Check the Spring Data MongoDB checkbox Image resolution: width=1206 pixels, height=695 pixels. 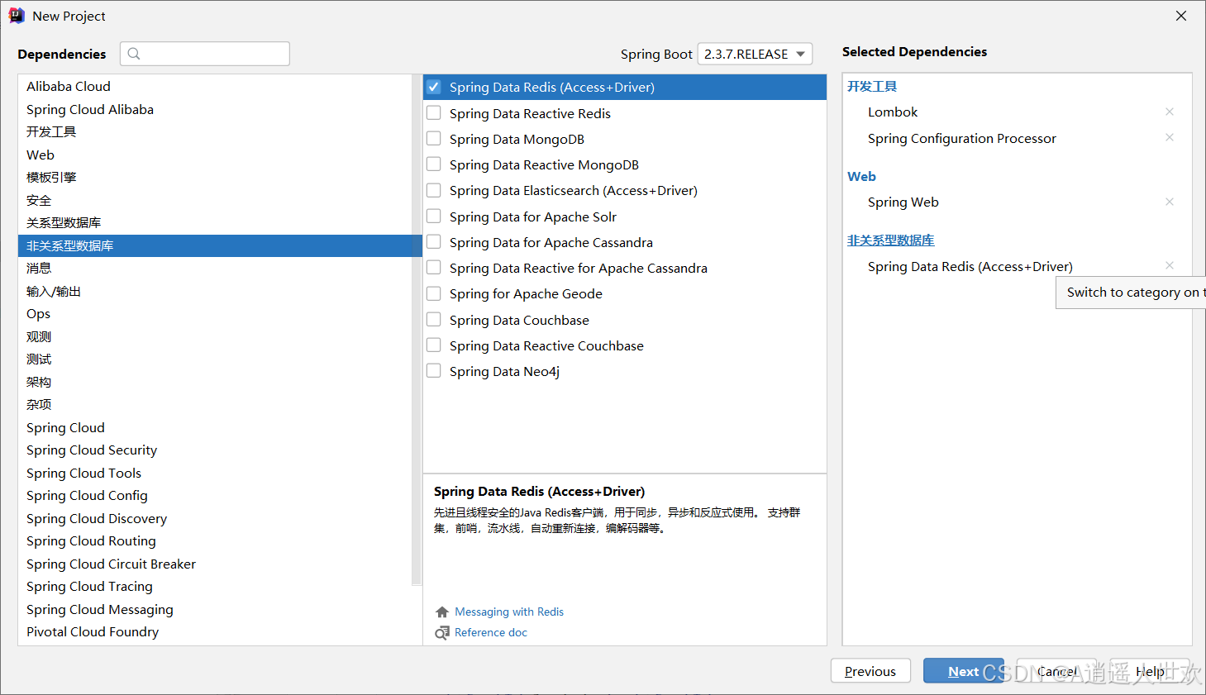pyautogui.click(x=433, y=138)
